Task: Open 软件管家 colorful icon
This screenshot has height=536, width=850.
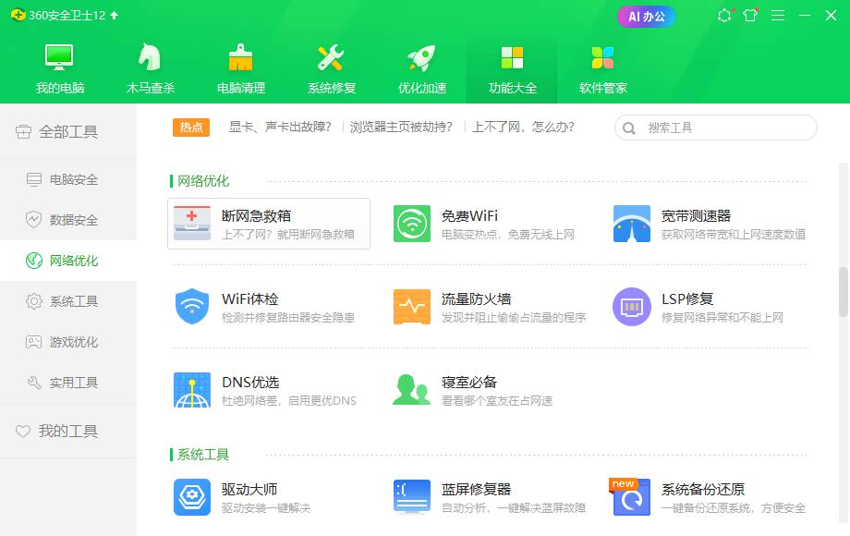Action: point(602,57)
